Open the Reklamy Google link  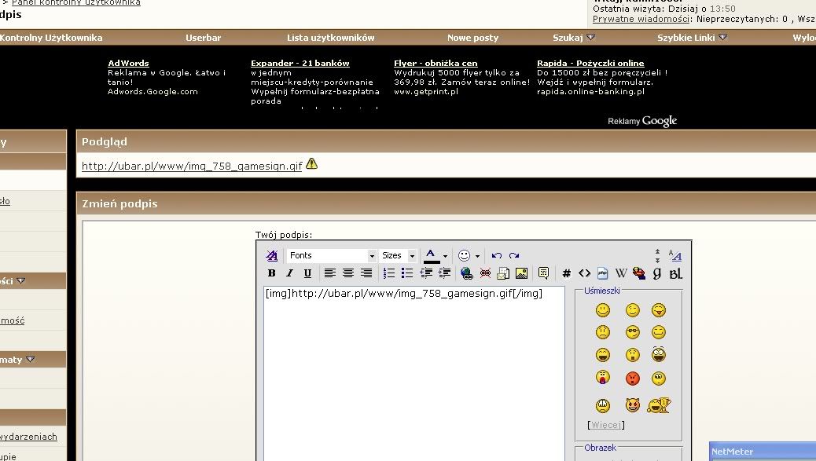click(642, 121)
